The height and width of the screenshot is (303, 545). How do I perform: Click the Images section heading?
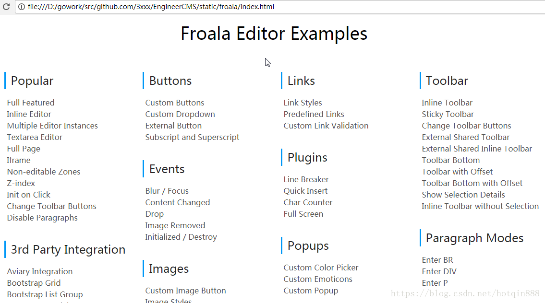pos(169,269)
